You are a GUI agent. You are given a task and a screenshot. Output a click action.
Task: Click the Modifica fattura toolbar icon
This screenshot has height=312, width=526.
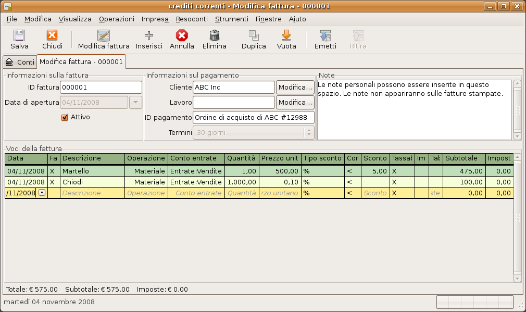(104, 35)
